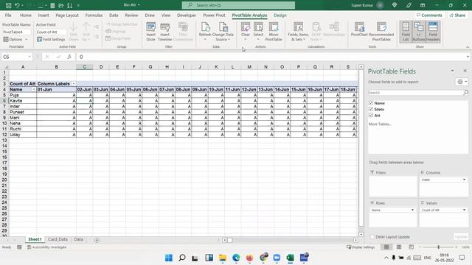Open Sdate dropdown in Columns area
The width and height of the screenshot is (472, 265).
pyautogui.click(x=464, y=180)
